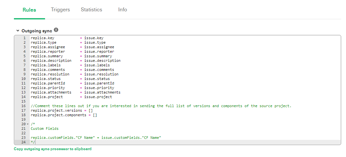Fold the comment block at line 20
This screenshot has height=157, width=346.
(x=28, y=124)
